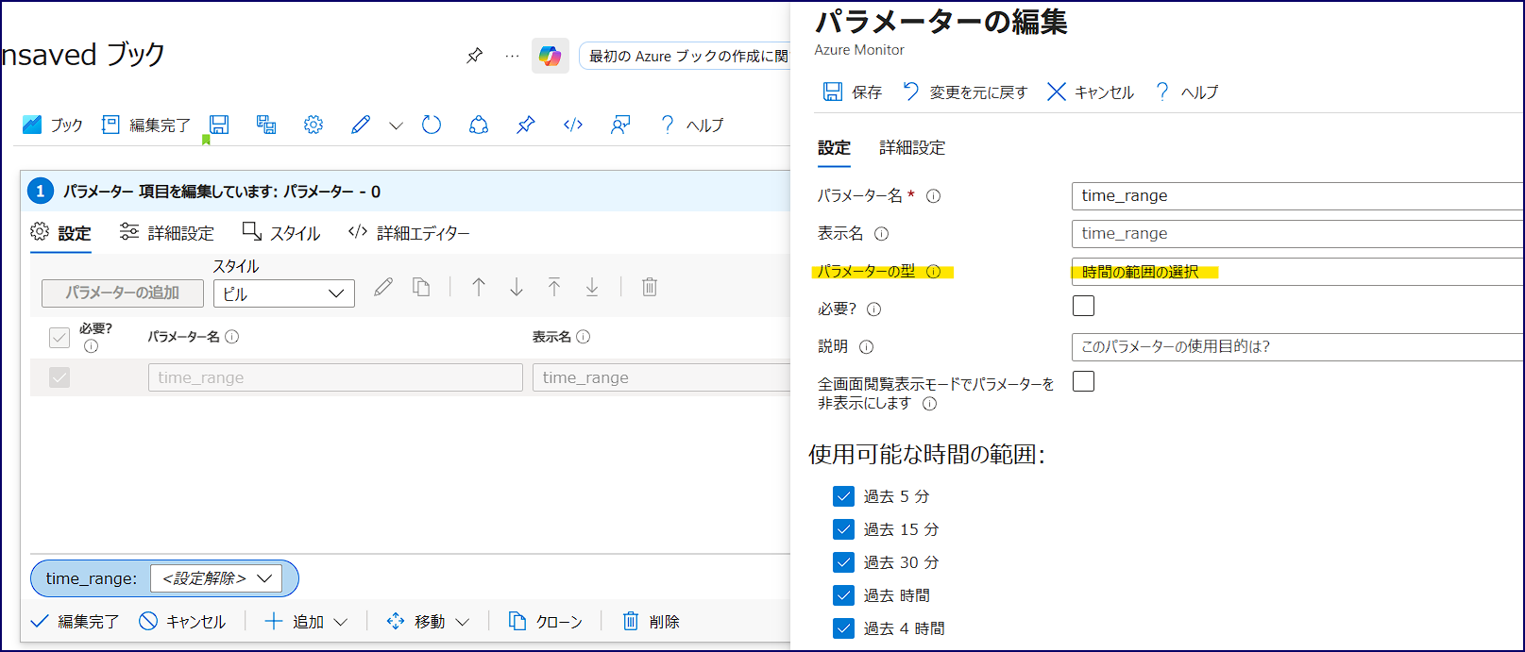Open the time_range <設定解除> dropdown
Viewport: 1525px width, 652px height.
coord(216,578)
